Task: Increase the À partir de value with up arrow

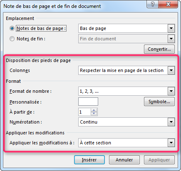Action: 94,110
